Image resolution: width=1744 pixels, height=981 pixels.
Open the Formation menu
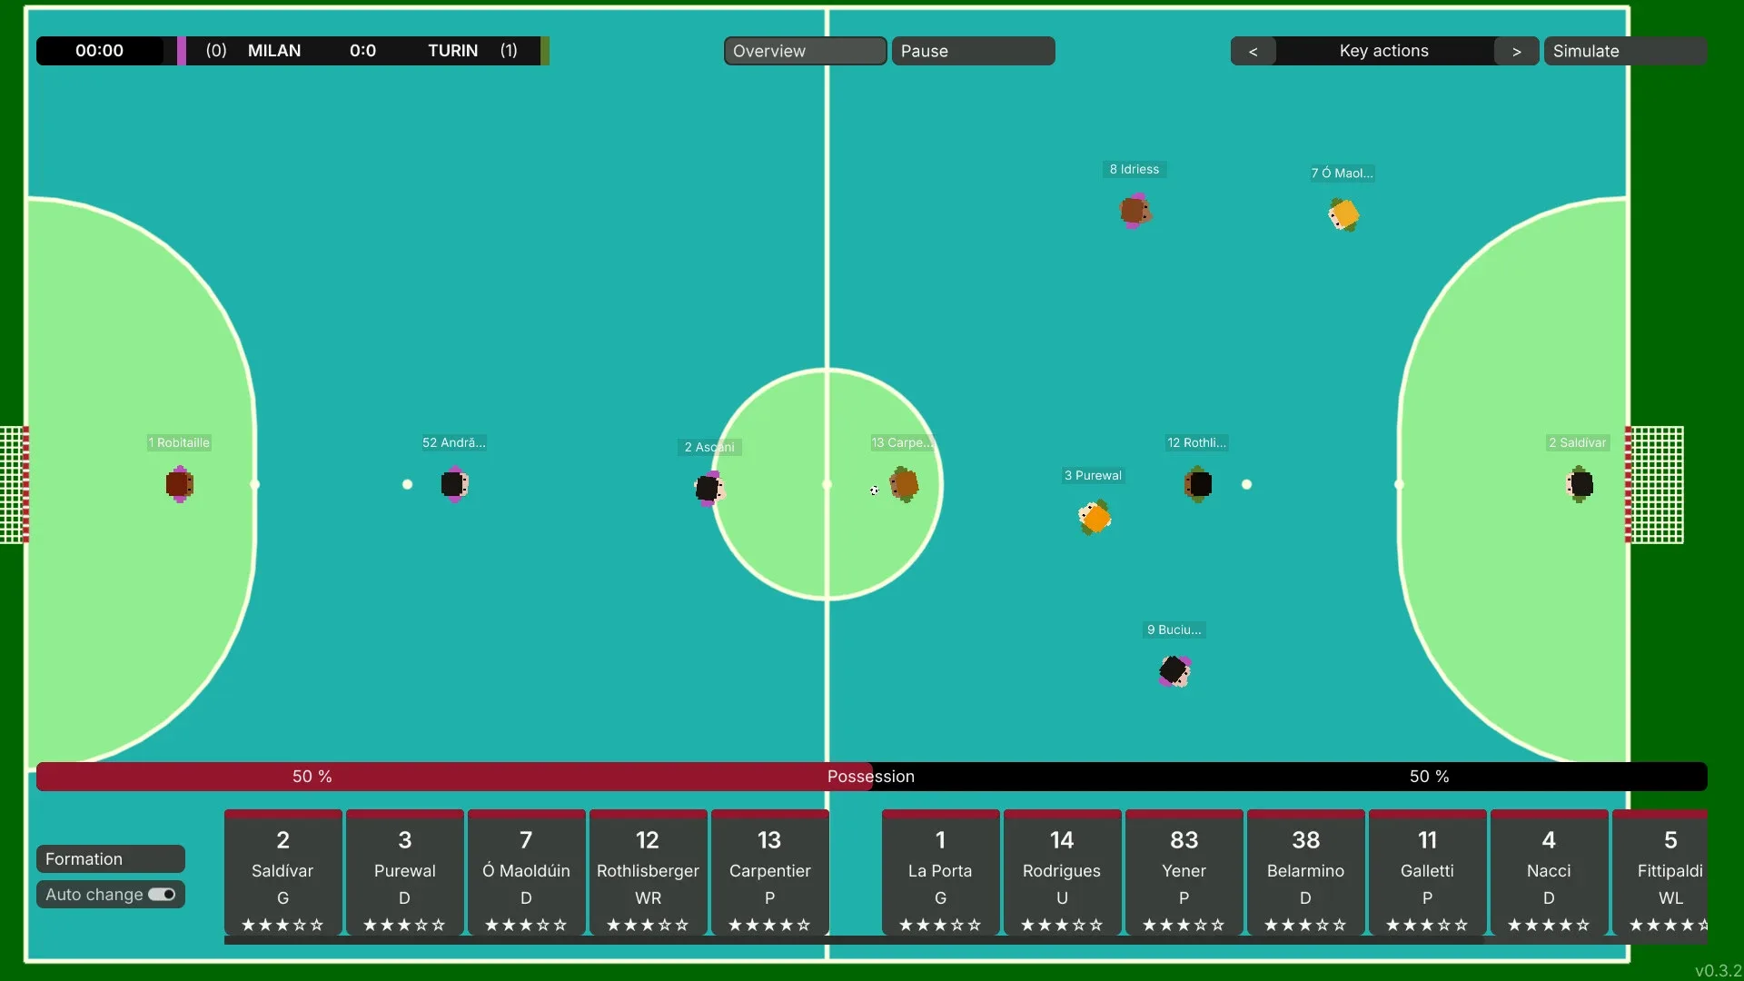tap(110, 858)
